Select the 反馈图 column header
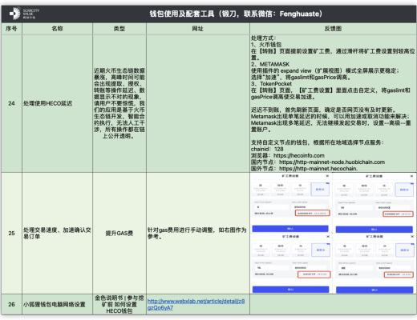This screenshot has width=417, height=320. [333, 29]
